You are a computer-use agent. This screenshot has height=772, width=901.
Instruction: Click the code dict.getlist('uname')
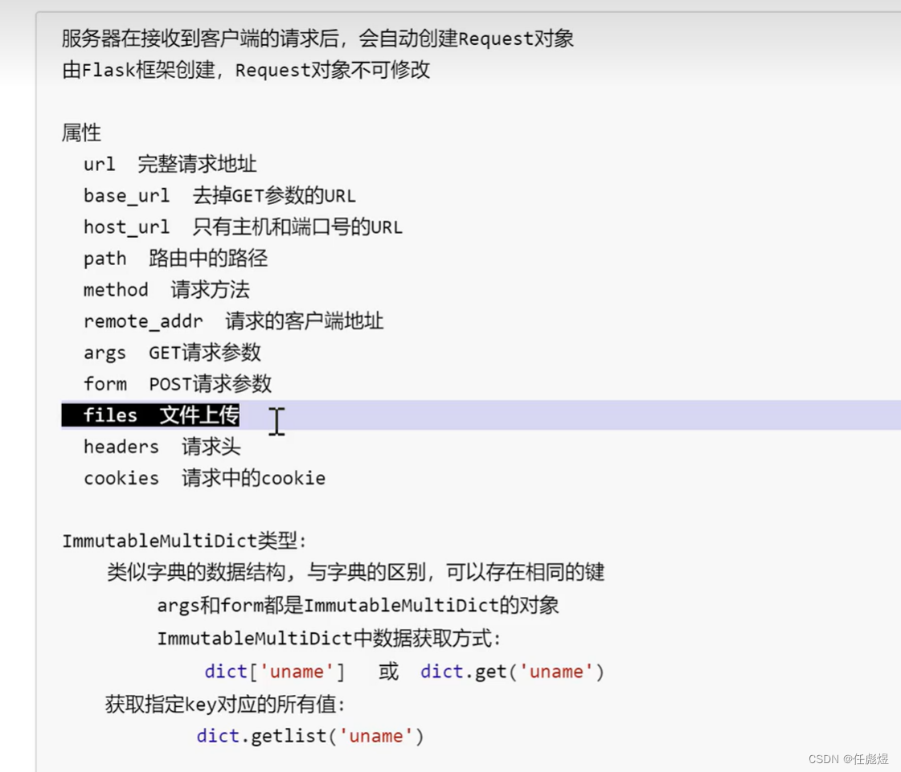[x=310, y=736]
